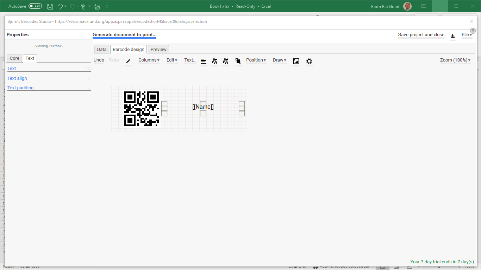Select the Text properties tab
Screen dimensions: 481x270
pos(30,58)
